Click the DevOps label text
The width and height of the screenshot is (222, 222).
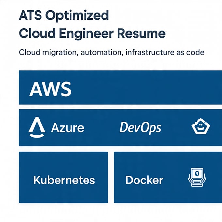pos(140,128)
